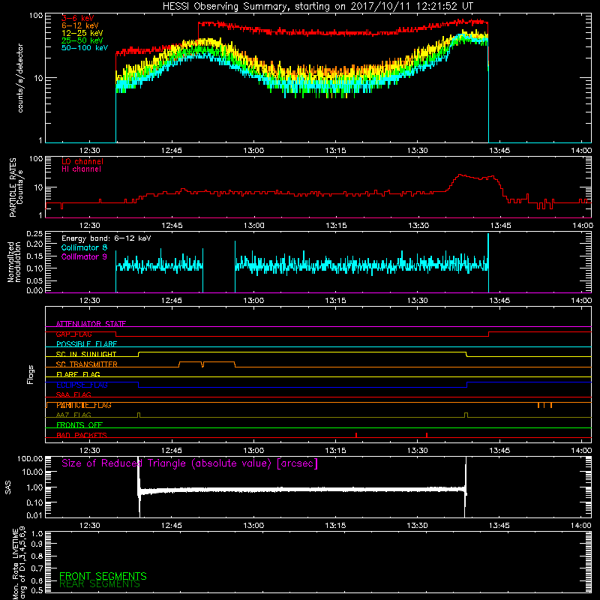This screenshot has width=600, height=600.
Task: Click 'Size of Reduced Triangle (absolute value) [arcsec]' text
Action: (x=190, y=463)
